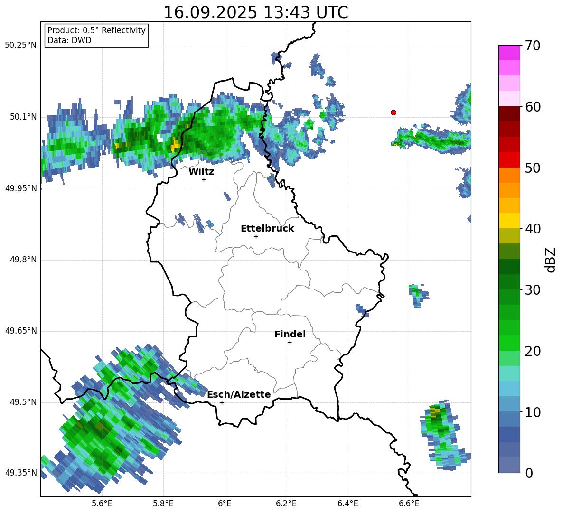
Task: Click the yellow 40 dBZ colorbar segment
Action: point(509,221)
